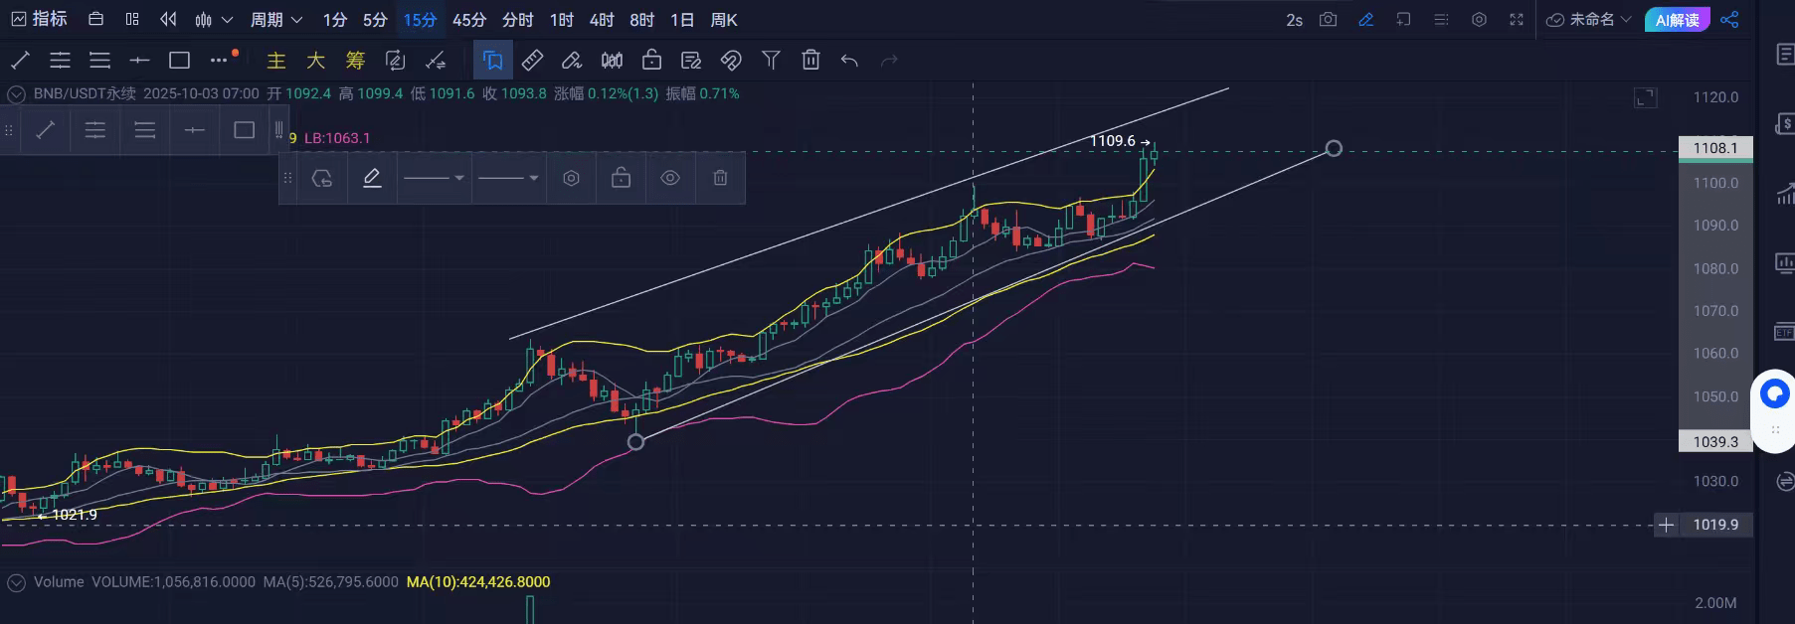Open the 指标 indicators menu
Image resolution: width=1795 pixels, height=624 pixels.
39,20
